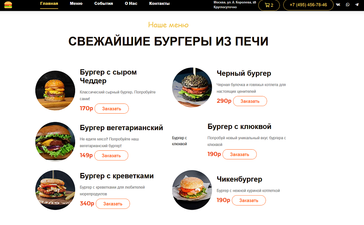The width and height of the screenshot is (364, 225).
Task: Open the VK social media page
Action: (x=338, y=4)
